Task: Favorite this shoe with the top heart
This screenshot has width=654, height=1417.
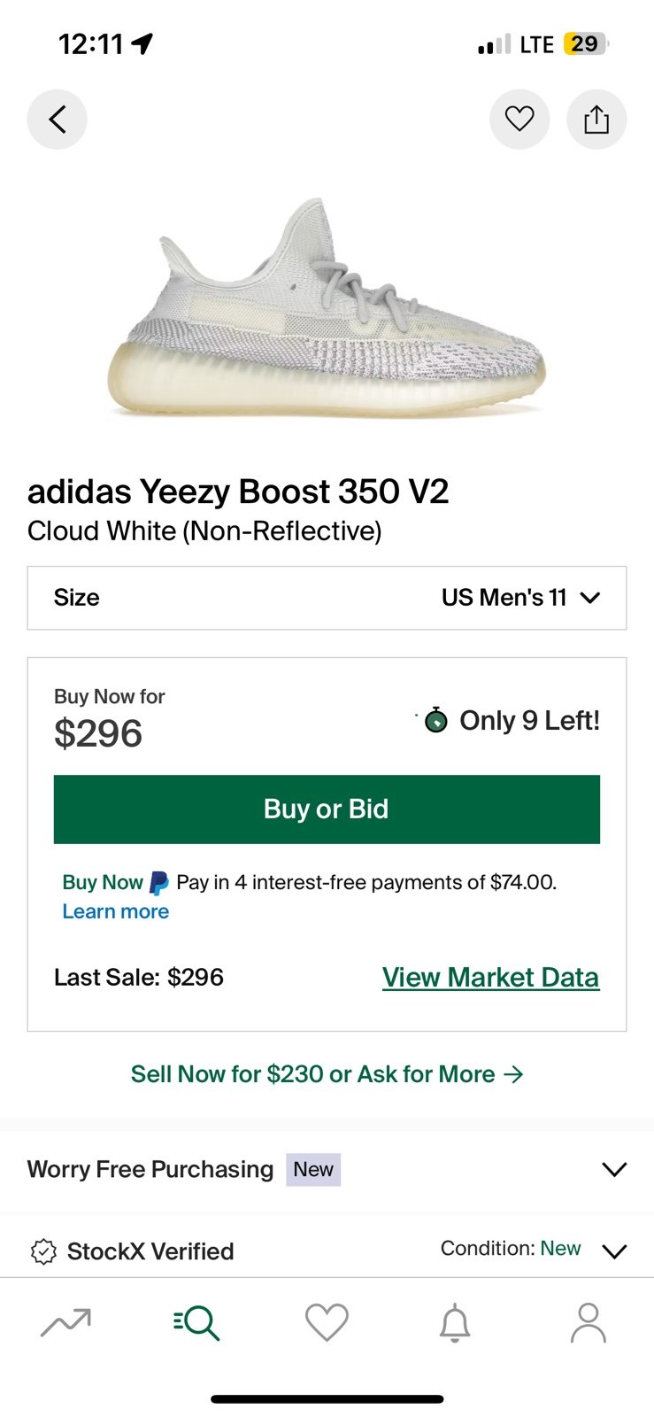Action: (x=519, y=119)
